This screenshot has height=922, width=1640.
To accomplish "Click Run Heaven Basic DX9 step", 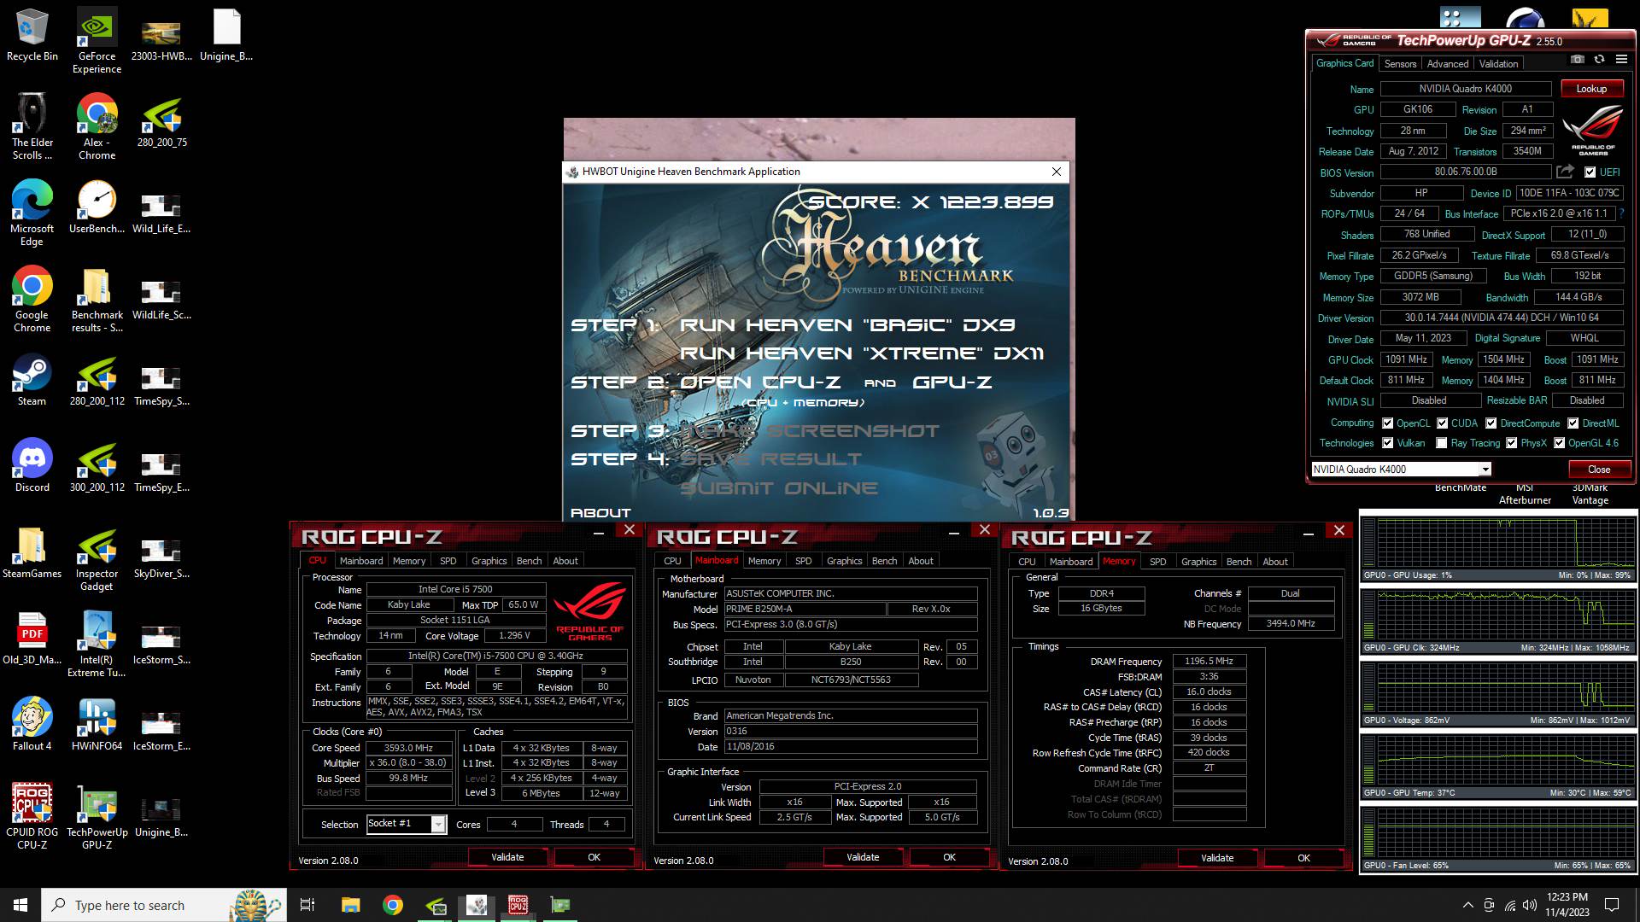I will tap(847, 325).
